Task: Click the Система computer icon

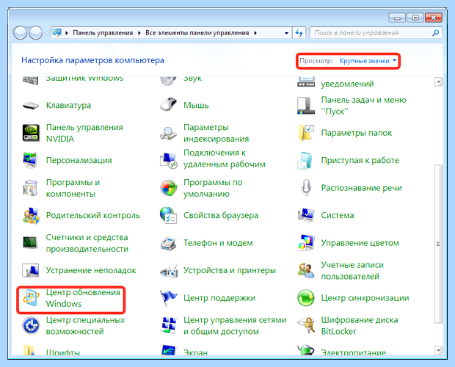Action: point(306,215)
